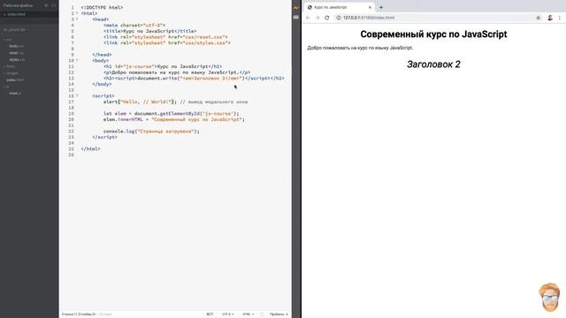Open the HTML language mode dropdown
The image size is (566, 318).
coord(248,314)
